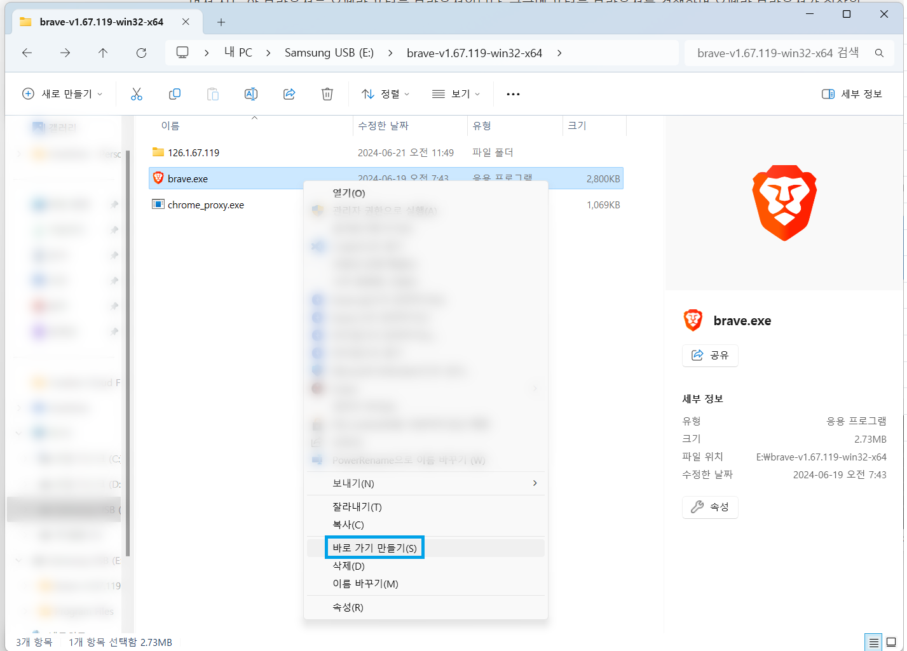The height and width of the screenshot is (651, 907).
Task: Expand chevron after brave-v1.67.119-win32-x64 breadcrumb
Action: coord(559,53)
